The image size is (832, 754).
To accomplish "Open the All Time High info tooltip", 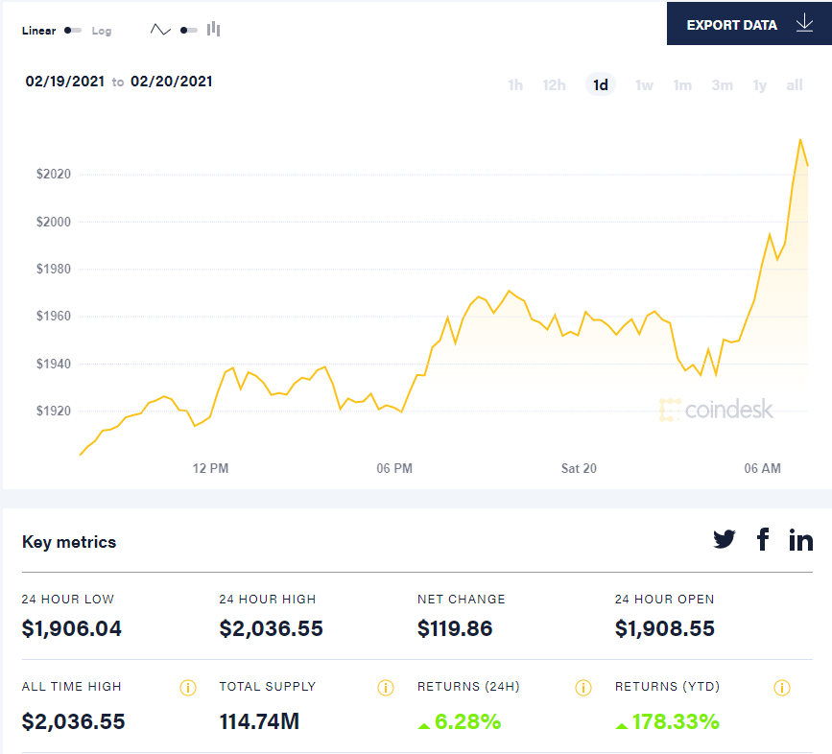I will 188,687.
